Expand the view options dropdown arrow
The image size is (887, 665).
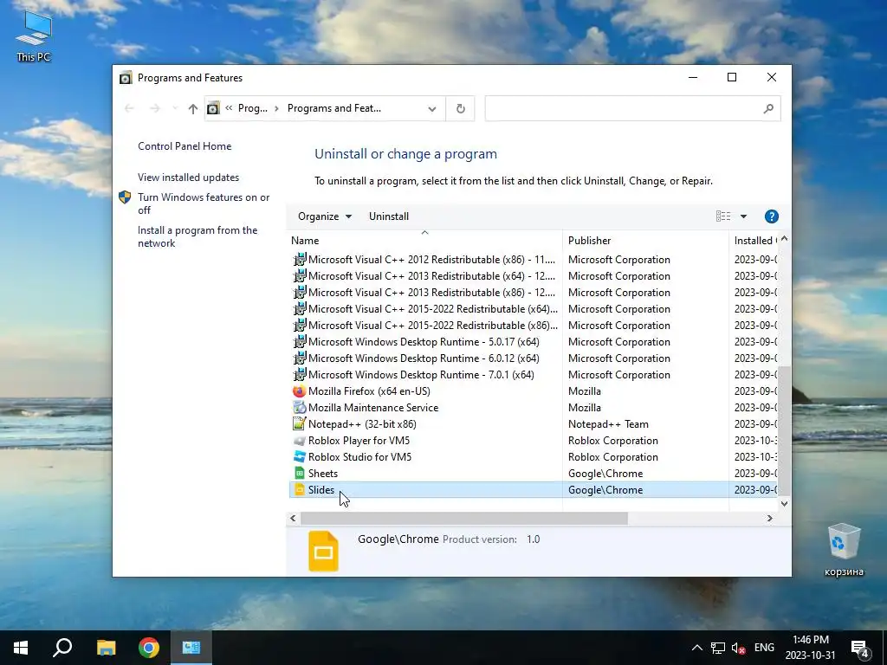(743, 216)
